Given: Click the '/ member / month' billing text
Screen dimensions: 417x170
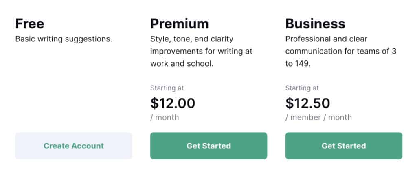Looking at the screenshot, I should pos(318,118).
